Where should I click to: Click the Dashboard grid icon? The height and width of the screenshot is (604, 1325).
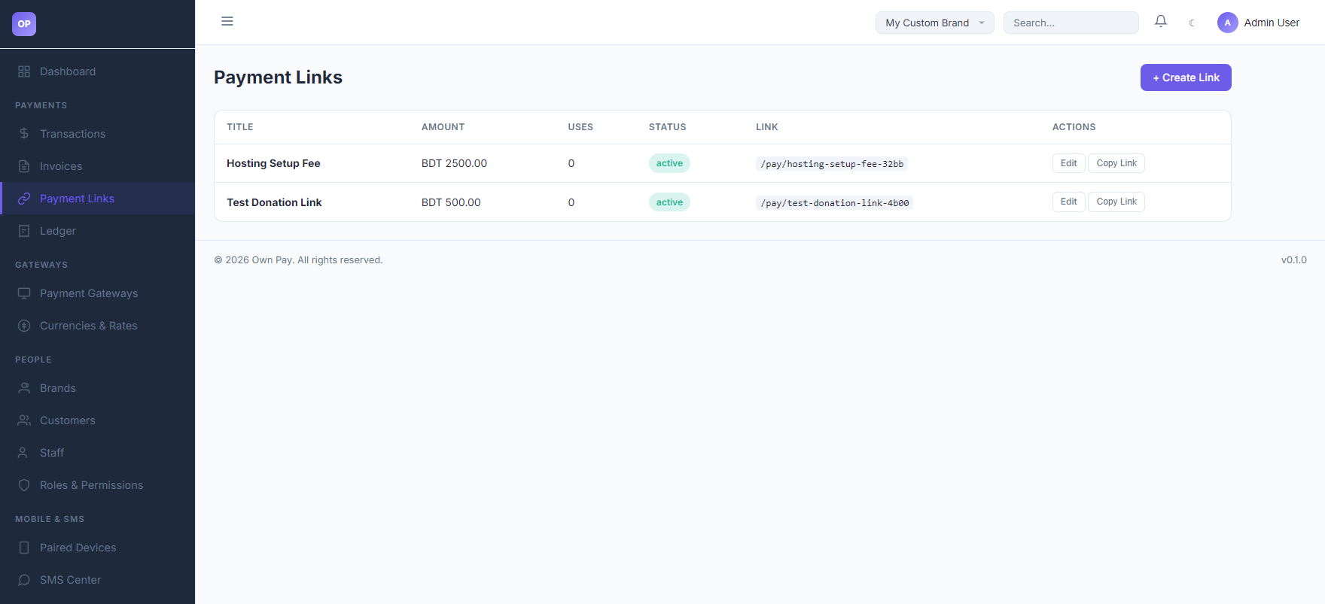pyautogui.click(x=24, y=71)
